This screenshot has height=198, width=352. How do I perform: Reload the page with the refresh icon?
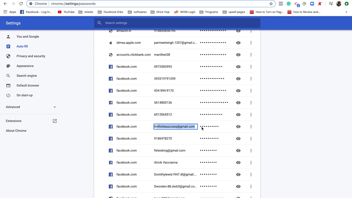[x=21, y=4]
